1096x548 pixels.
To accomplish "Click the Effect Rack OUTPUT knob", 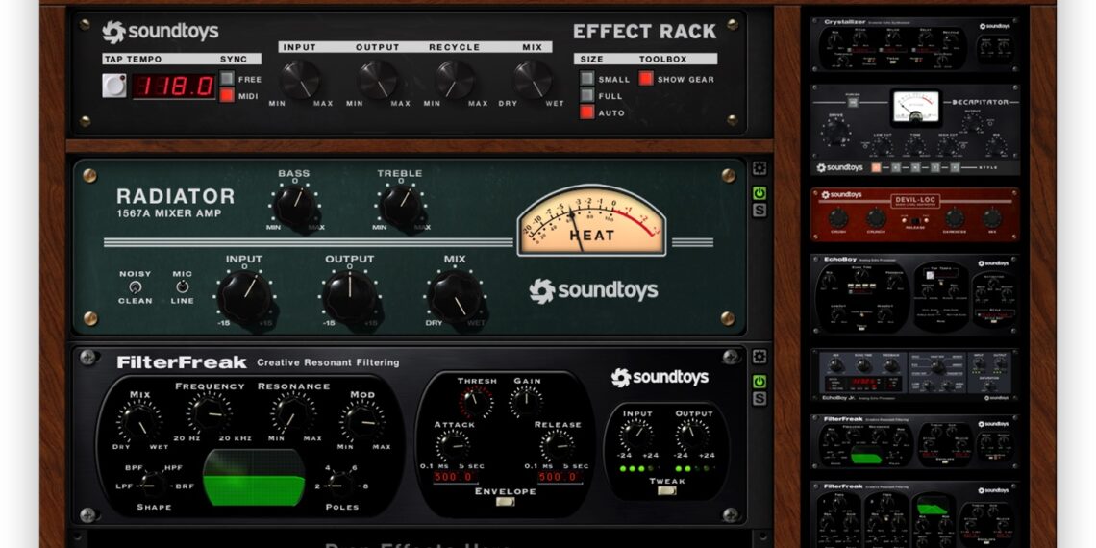I will [378, 79].
